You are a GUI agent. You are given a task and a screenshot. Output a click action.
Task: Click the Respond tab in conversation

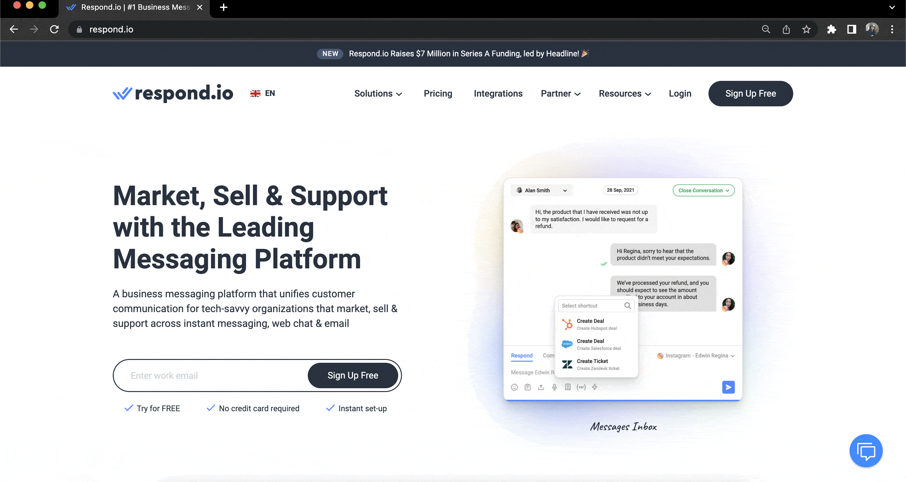click(521, 355)
